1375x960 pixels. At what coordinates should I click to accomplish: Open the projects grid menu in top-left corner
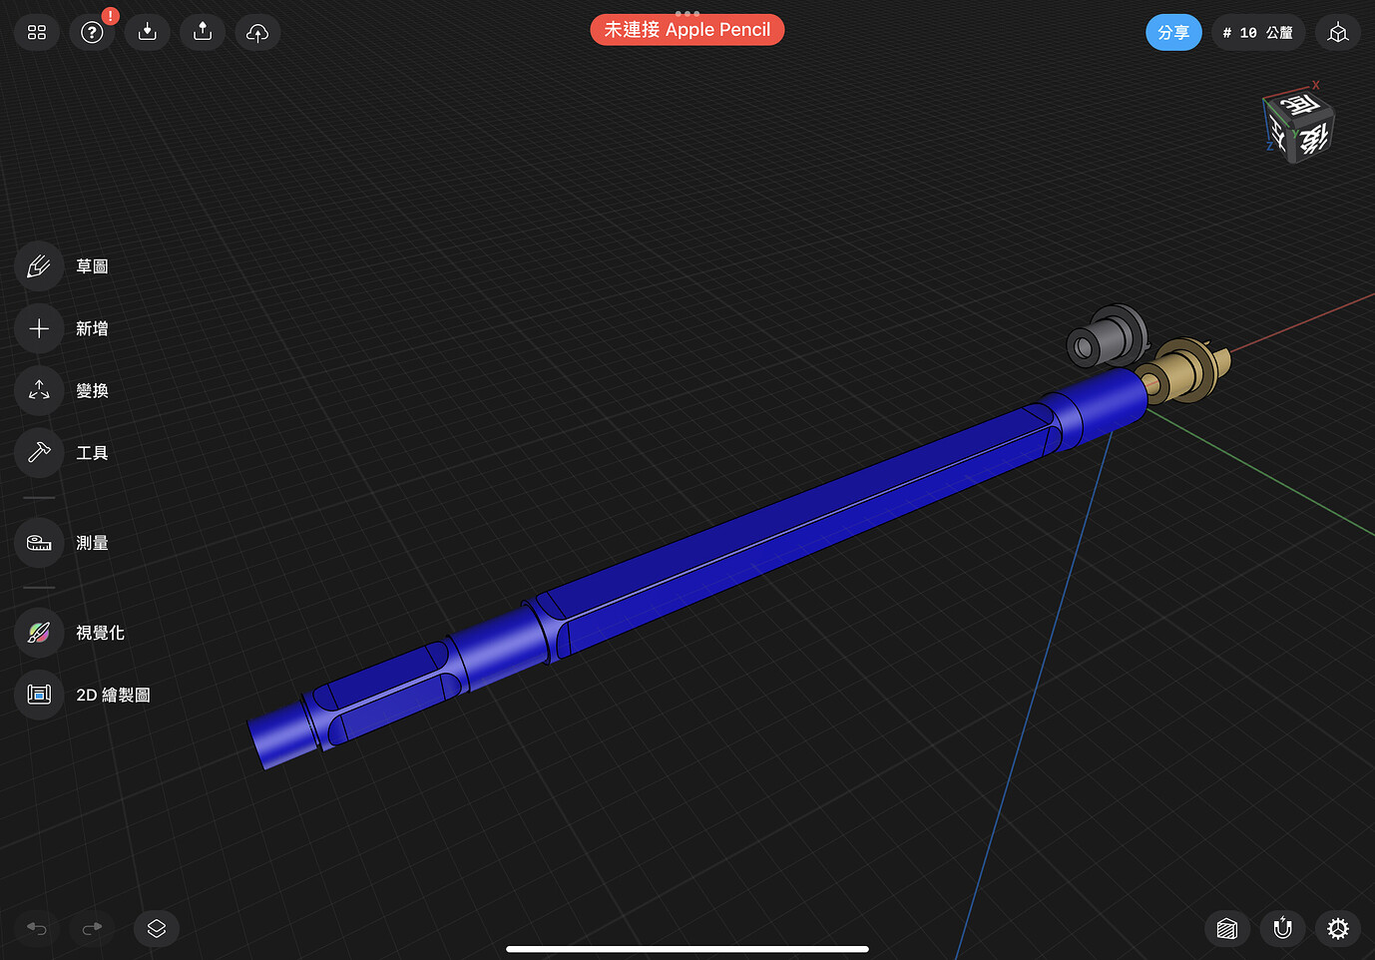(x=36, y=32)
